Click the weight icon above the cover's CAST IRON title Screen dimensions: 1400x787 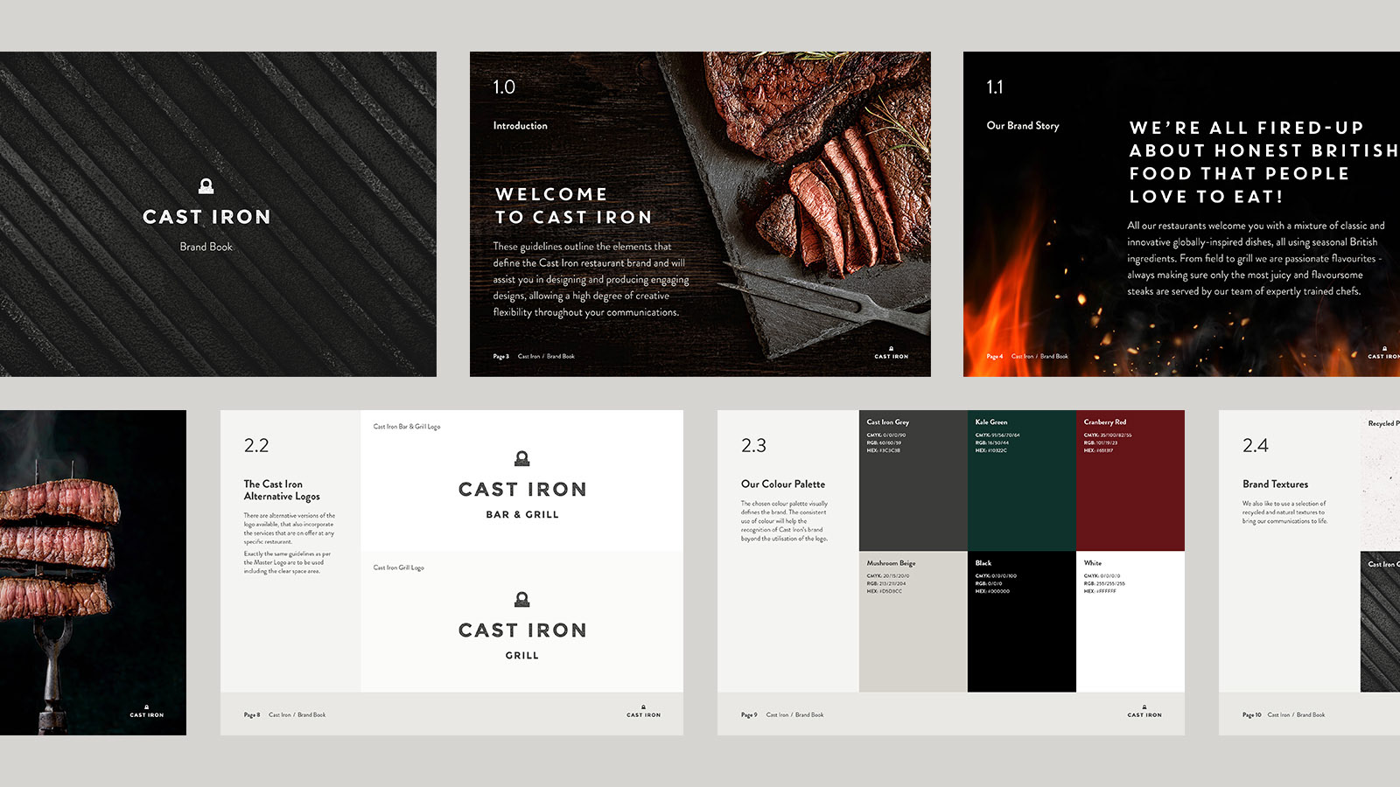(206, 185)
